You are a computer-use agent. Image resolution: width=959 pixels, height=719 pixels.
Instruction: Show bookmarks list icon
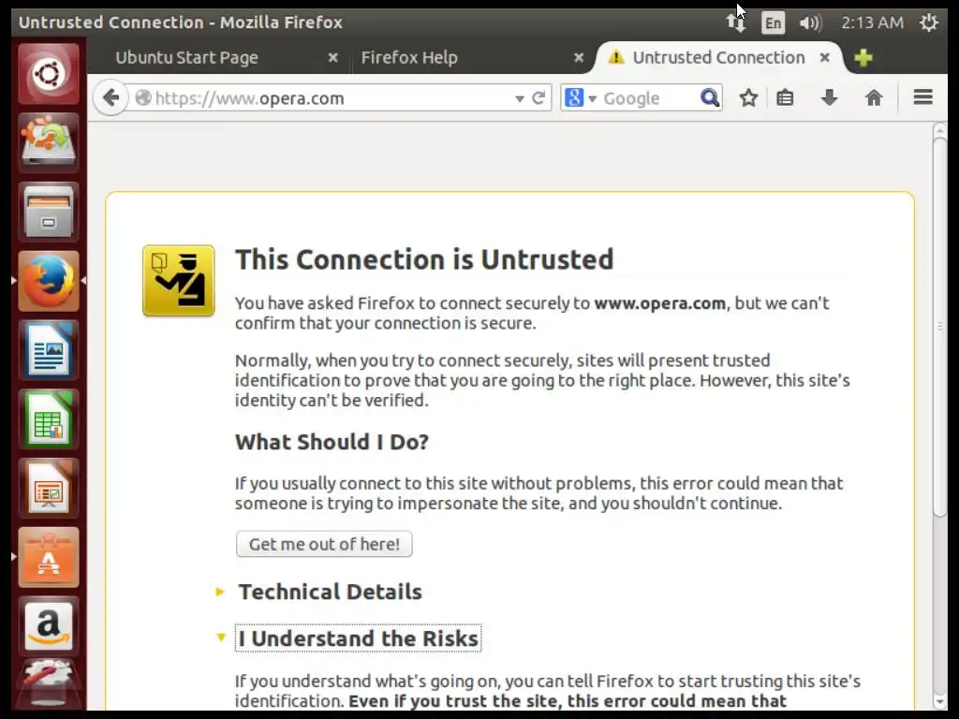pos(785,97)
